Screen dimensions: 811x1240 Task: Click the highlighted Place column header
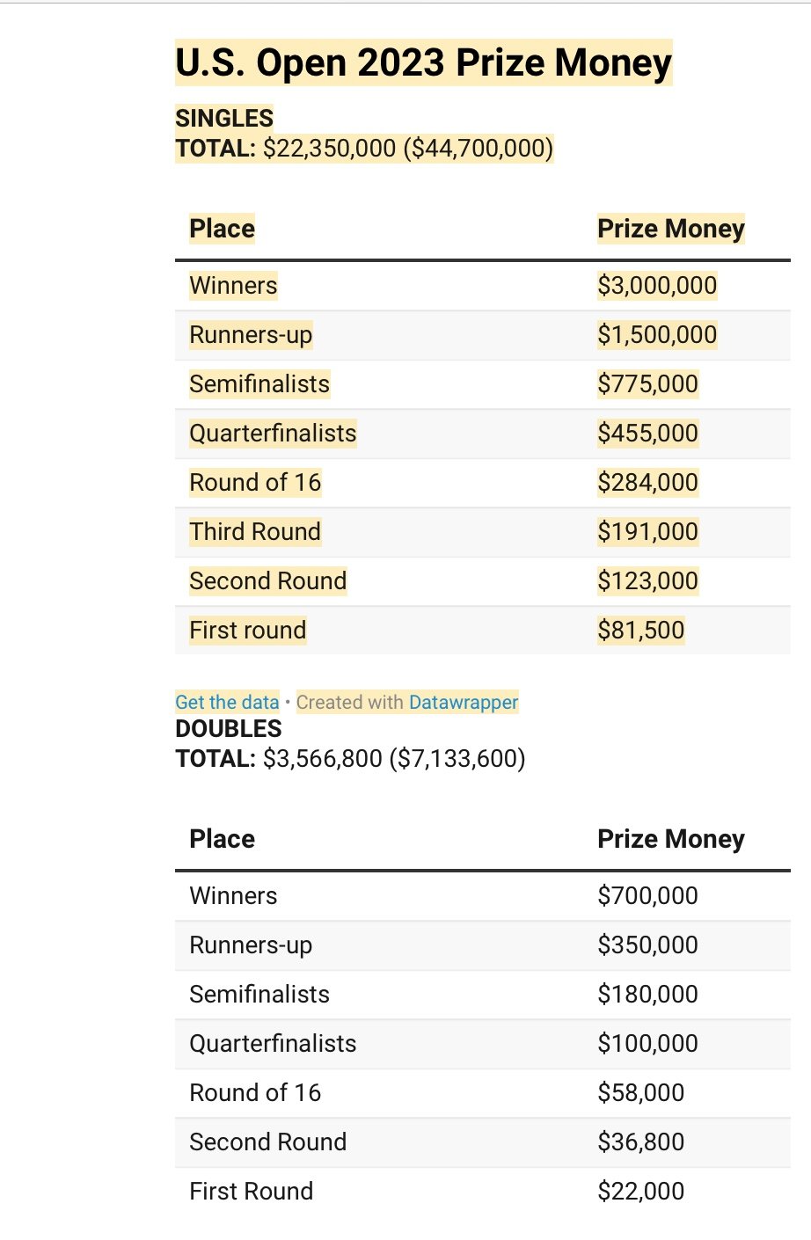tap(222, 229)
